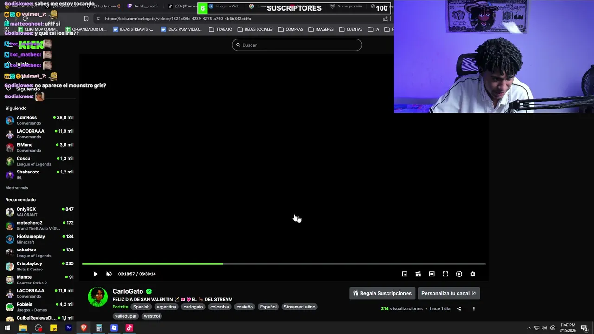Launch Adobe Premiere Pro from taskbar

[x=69, y=328]
